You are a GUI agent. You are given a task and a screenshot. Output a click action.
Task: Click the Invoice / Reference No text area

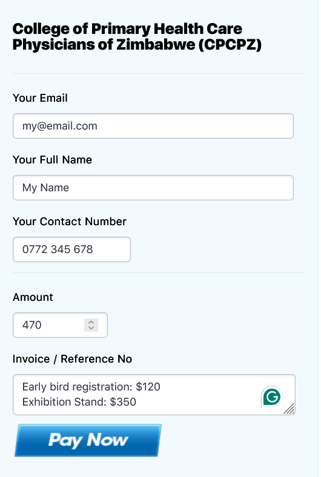154,395
